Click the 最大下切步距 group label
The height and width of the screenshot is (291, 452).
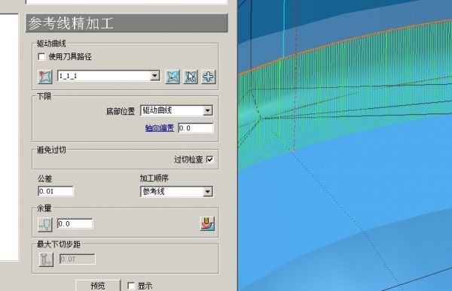point(59,244)
